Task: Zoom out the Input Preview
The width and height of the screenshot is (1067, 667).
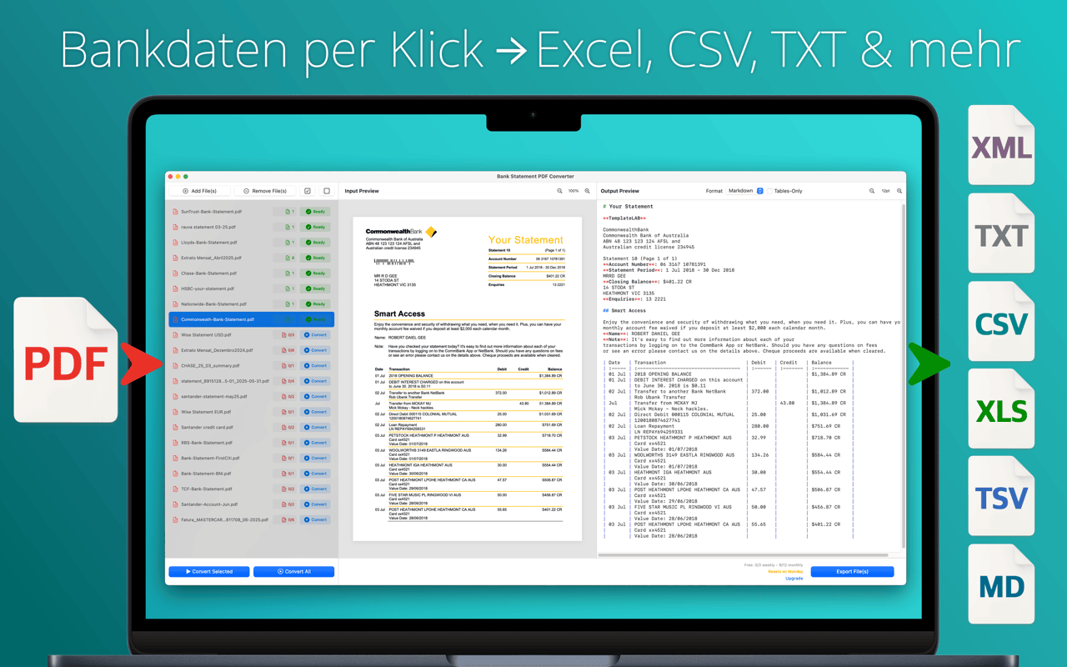Action: pos(560,191)
